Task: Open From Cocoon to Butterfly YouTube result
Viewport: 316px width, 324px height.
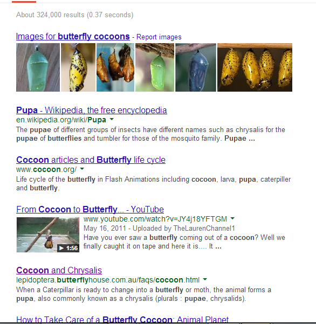Action: (x=90, y=209)
